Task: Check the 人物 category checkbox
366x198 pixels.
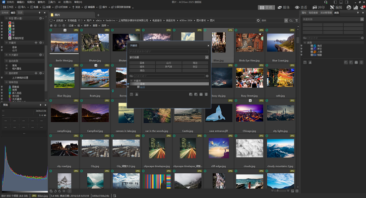Action: (312, 52)
